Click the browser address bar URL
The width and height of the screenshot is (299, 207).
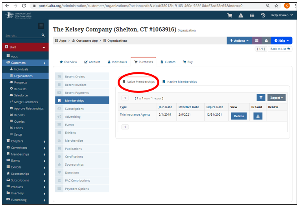tap(140, 6)
